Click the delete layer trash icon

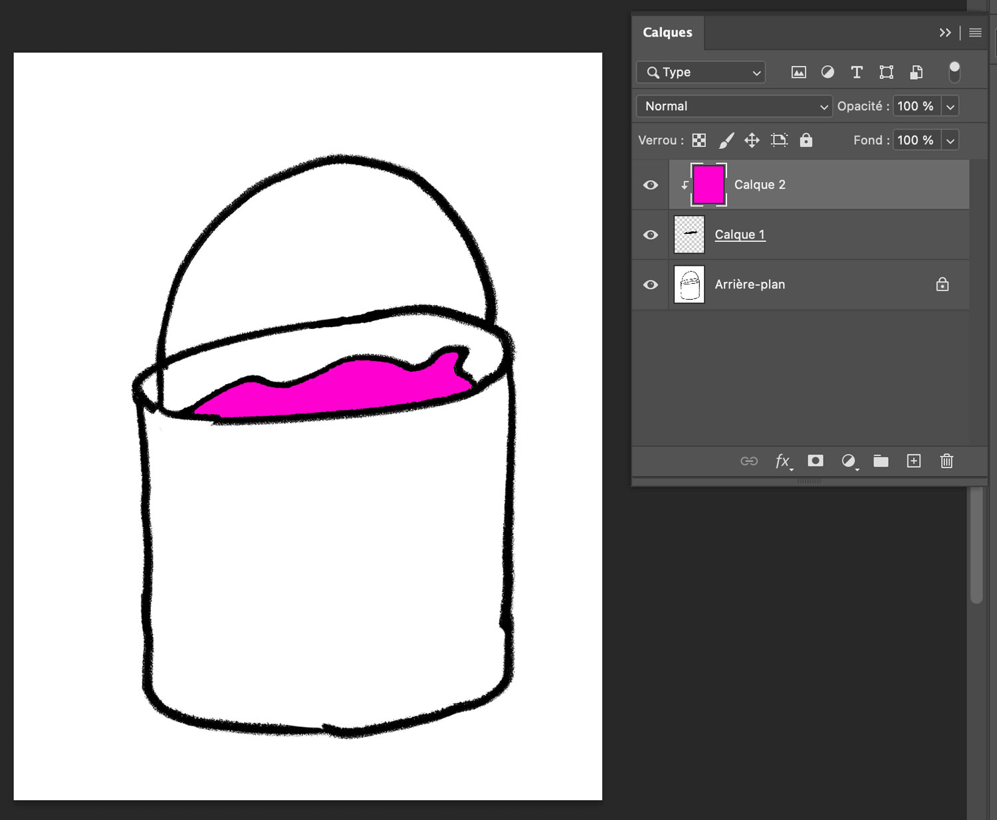tap(946, 461)
